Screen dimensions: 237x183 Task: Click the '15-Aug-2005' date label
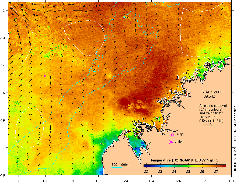(x=211, y=92)
